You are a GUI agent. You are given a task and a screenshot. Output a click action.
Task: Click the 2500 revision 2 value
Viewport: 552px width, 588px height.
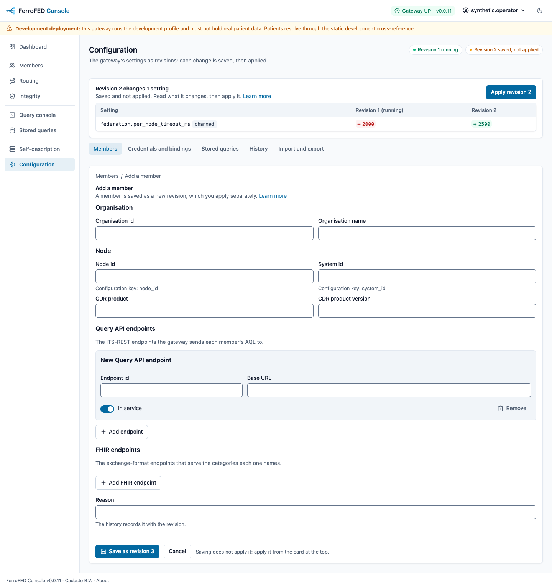click(481, 124)
